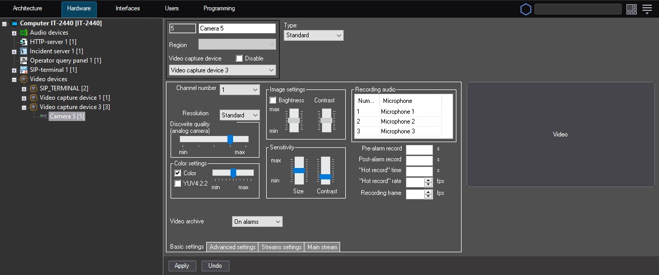Viewport: 659px width, 275px height.
Task: Open the hamburger menu icon at top right
Action: click(x=647, y=9)
